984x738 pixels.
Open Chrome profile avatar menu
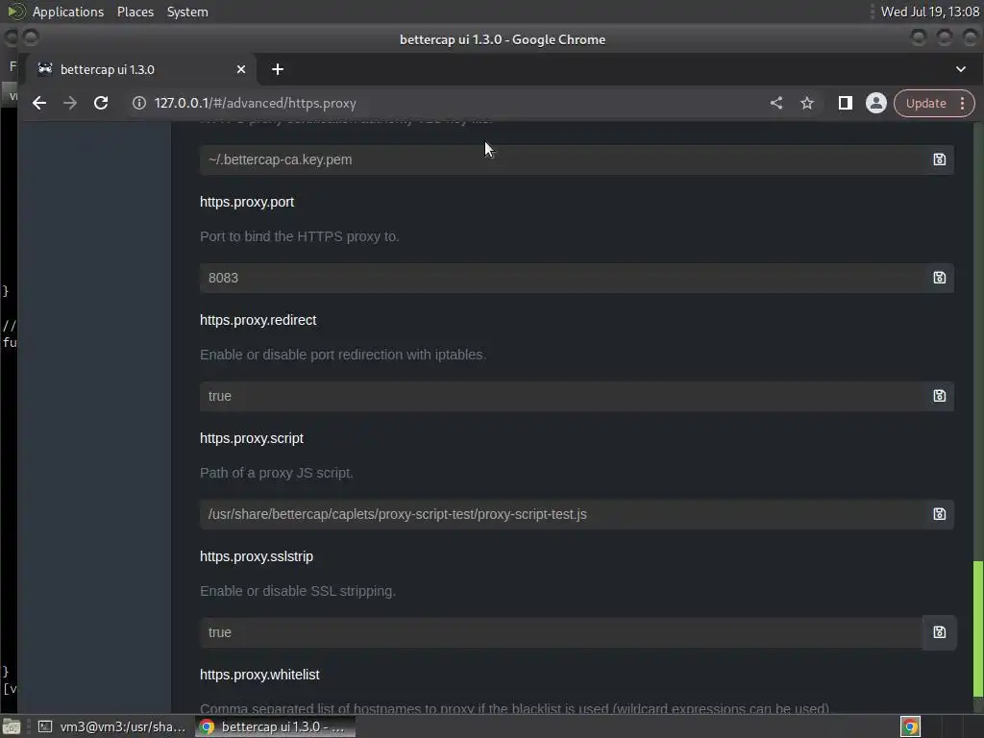[x=876, y=103]
